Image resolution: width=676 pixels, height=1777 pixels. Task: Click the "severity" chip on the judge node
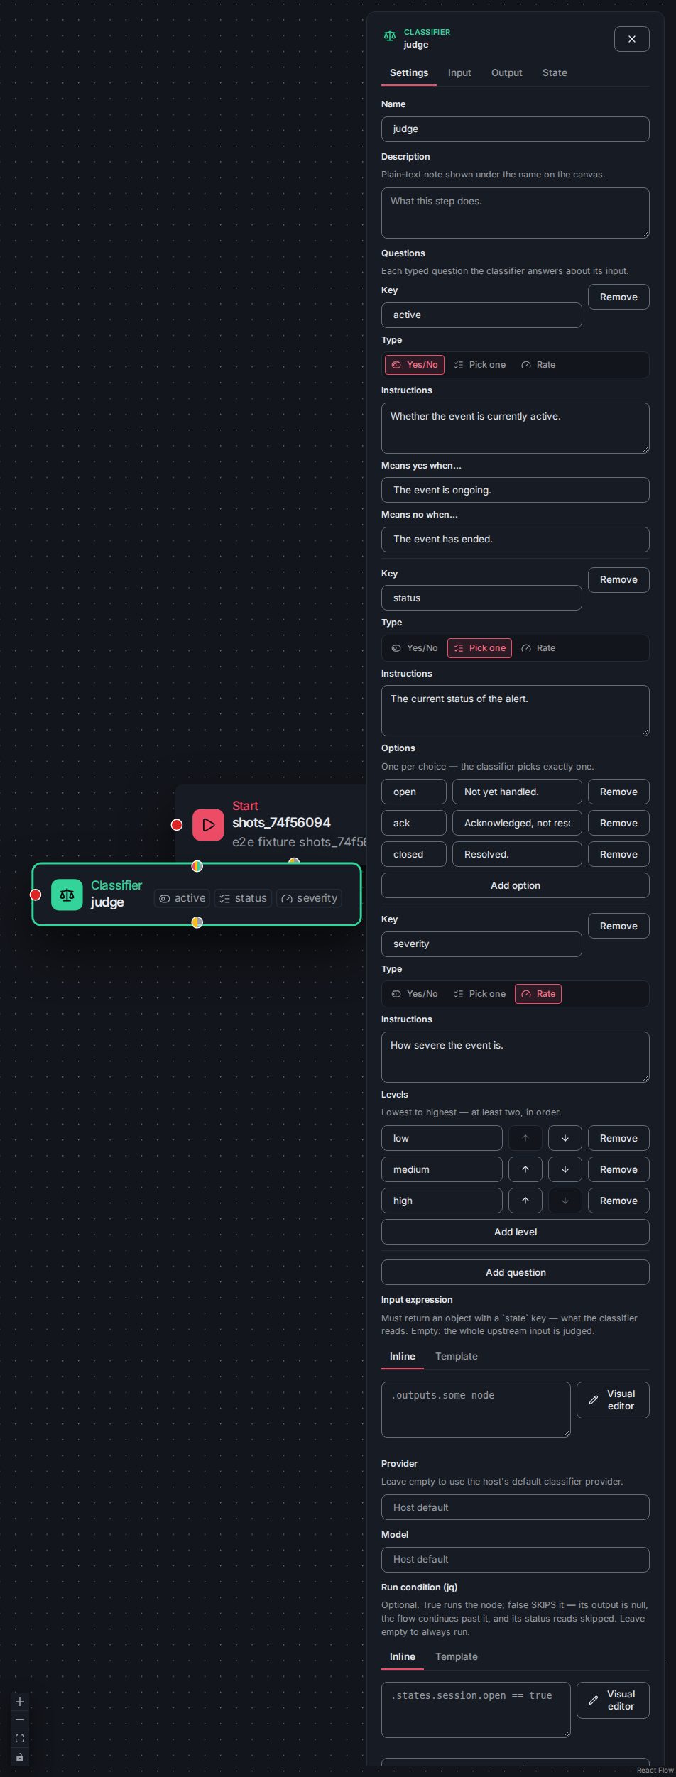[309, 898]
